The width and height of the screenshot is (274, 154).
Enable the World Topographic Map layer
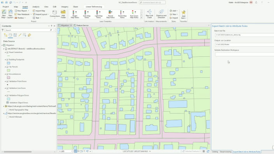click(x=7, y=110)
